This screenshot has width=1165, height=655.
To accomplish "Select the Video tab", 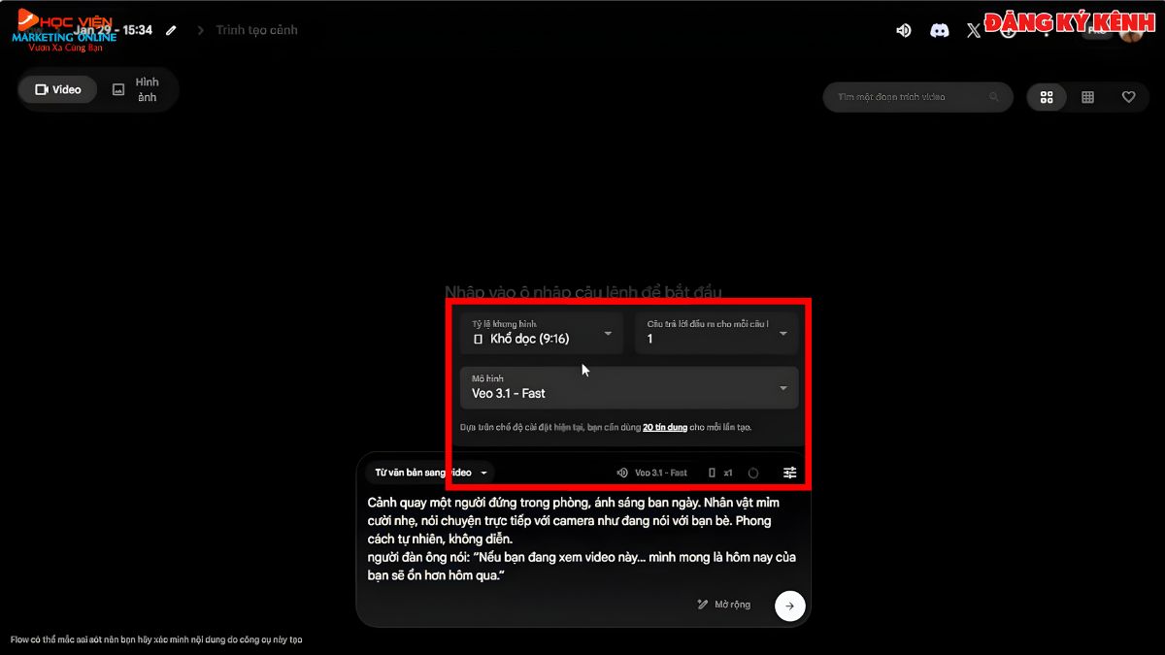I will click(57, 89).
